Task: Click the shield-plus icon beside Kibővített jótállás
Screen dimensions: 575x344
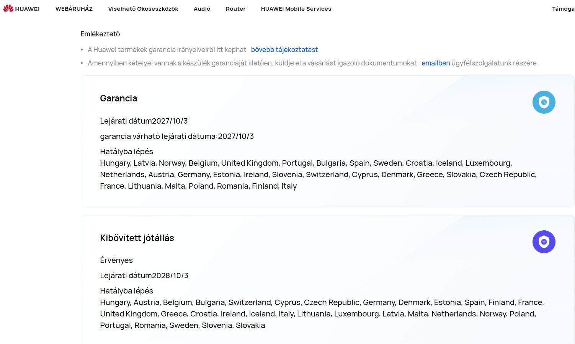Action: [x=544, y=242]
